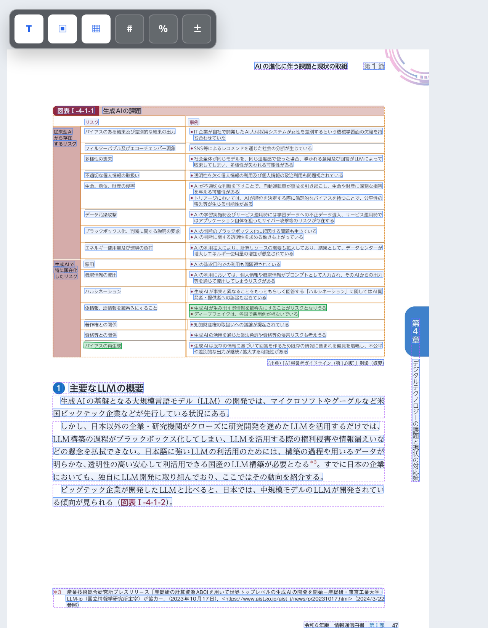Image resolution: width=488 pixels, height=628 pixels.
Task: Click the paragraph beginning 'ビッグテック企業が開発したLLM'
Action: [218, 496]
